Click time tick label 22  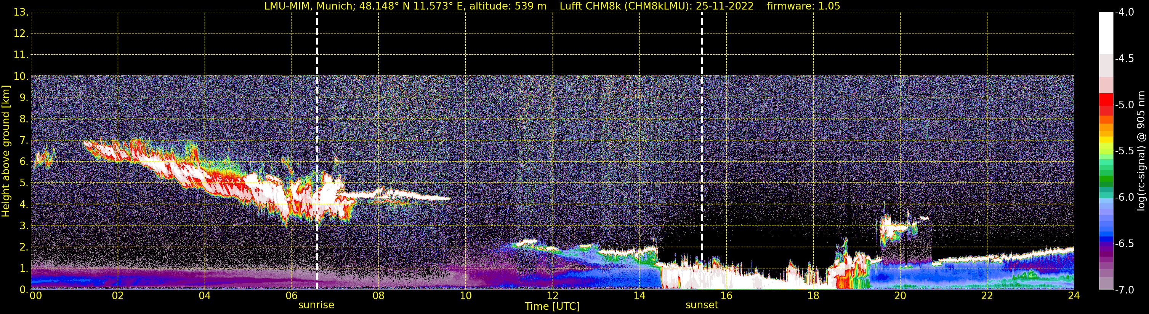tap(987, 296)
